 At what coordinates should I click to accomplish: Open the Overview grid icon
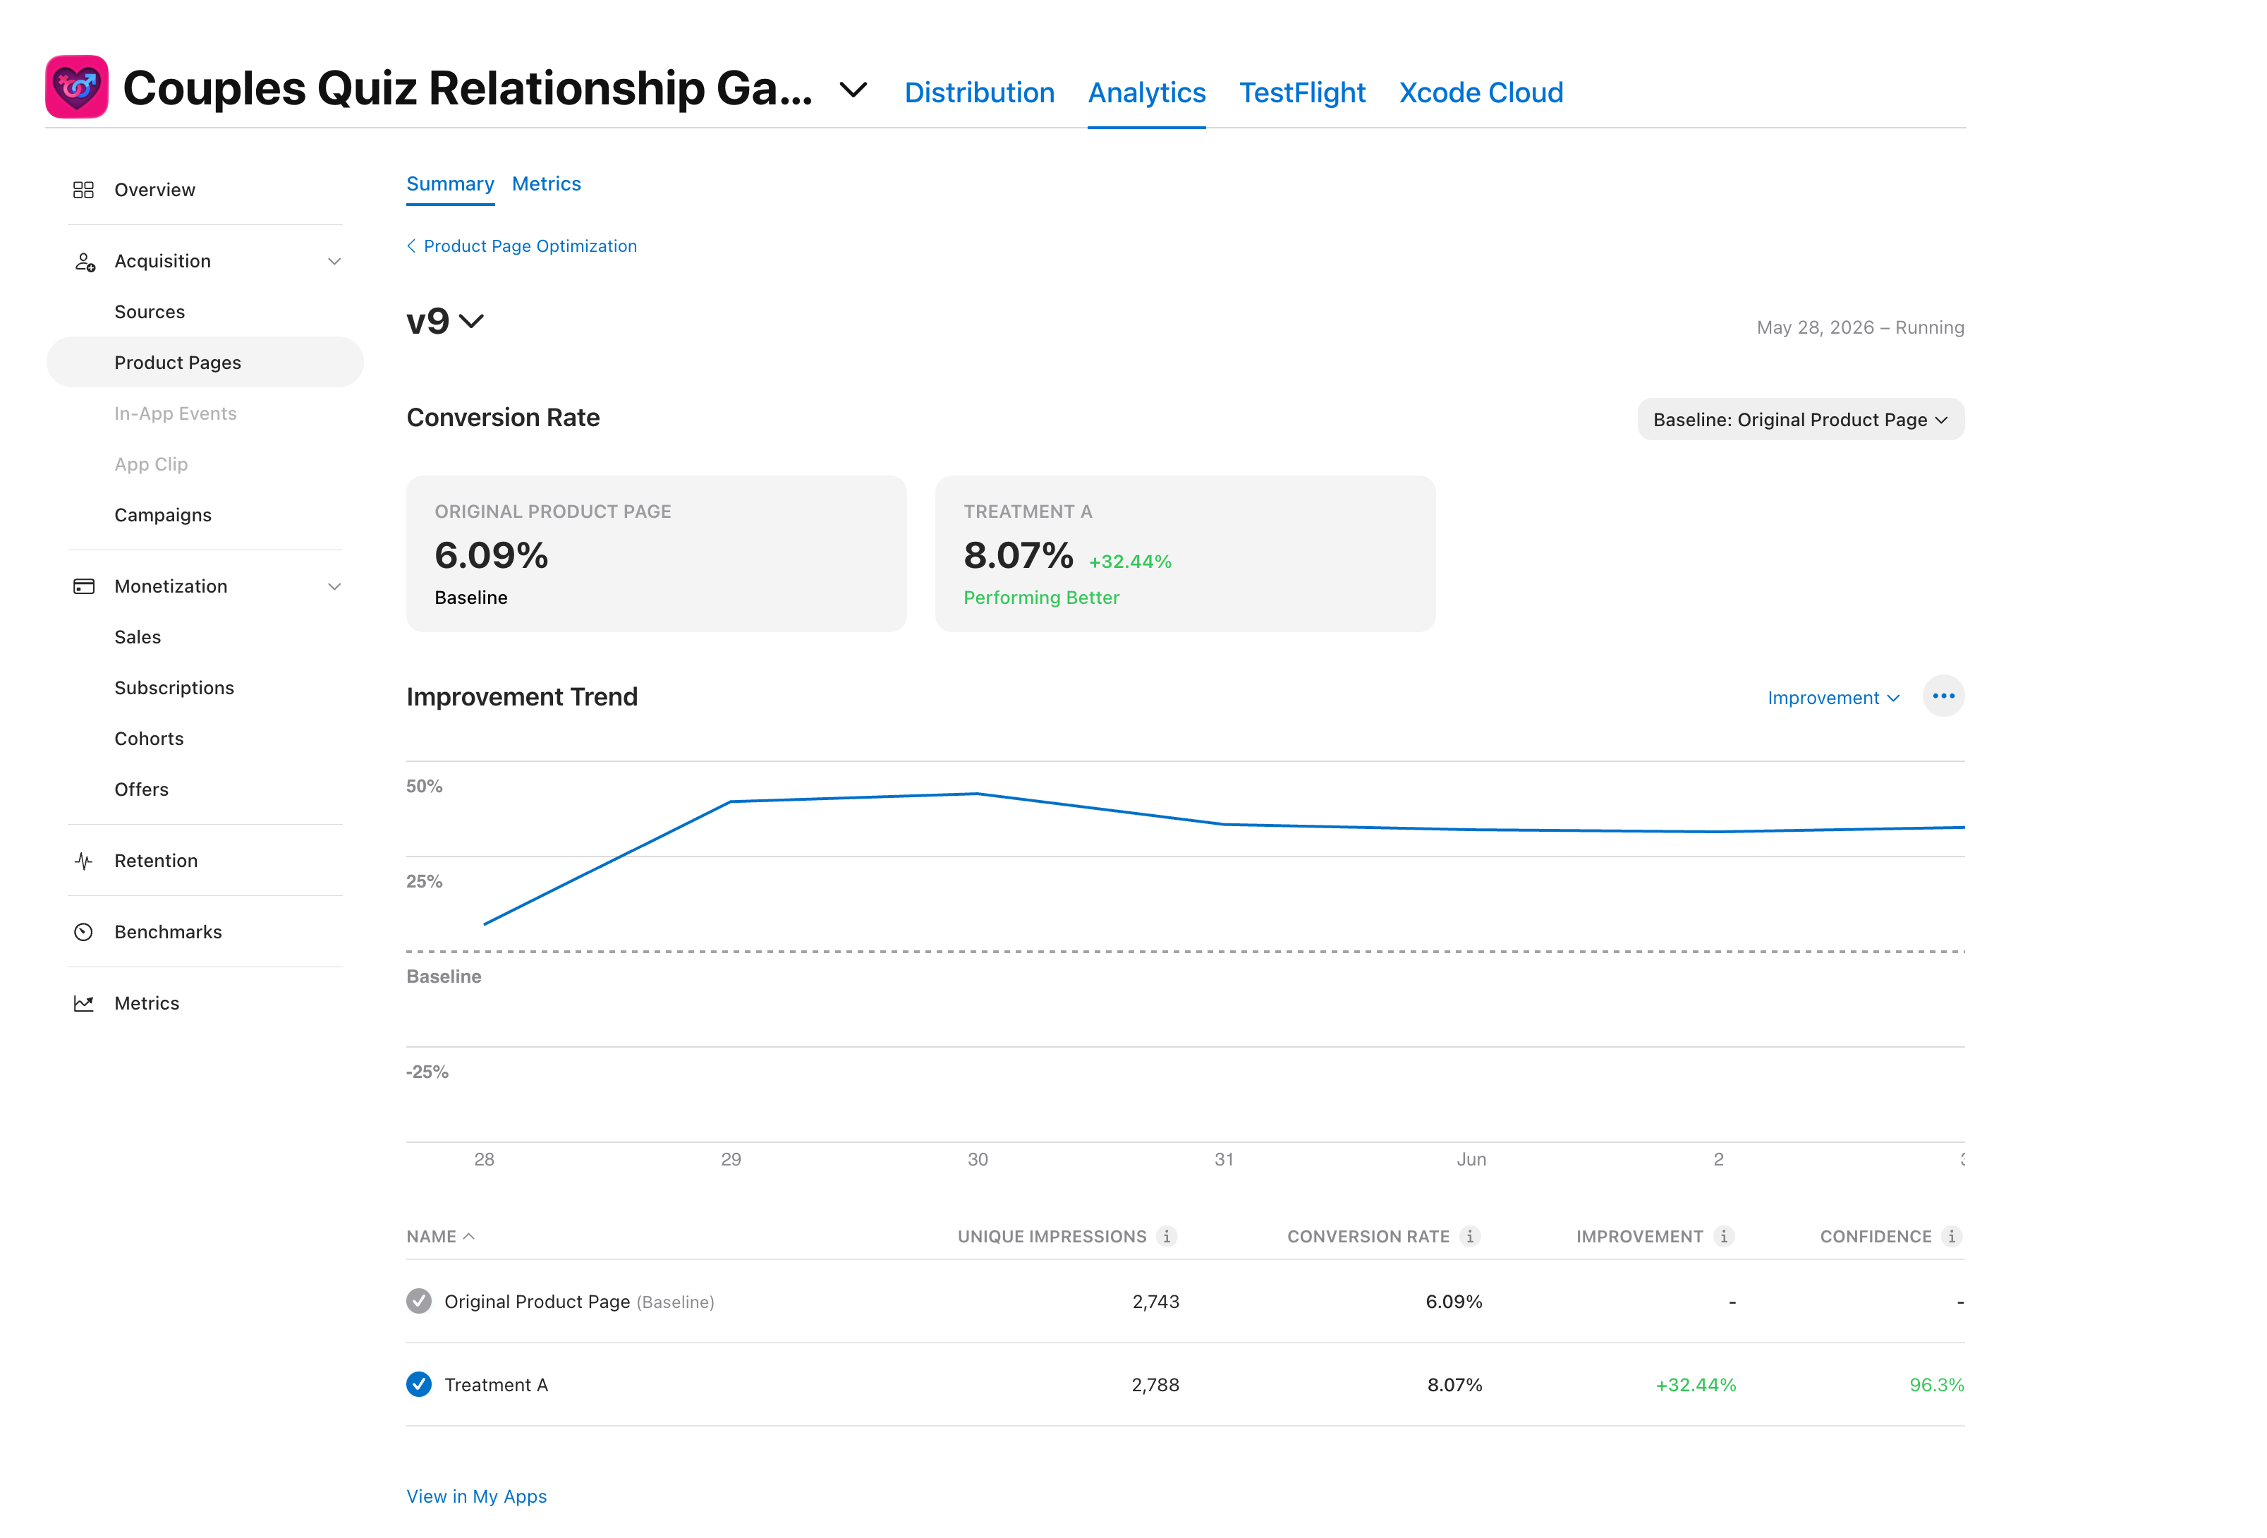coord(84,189)
